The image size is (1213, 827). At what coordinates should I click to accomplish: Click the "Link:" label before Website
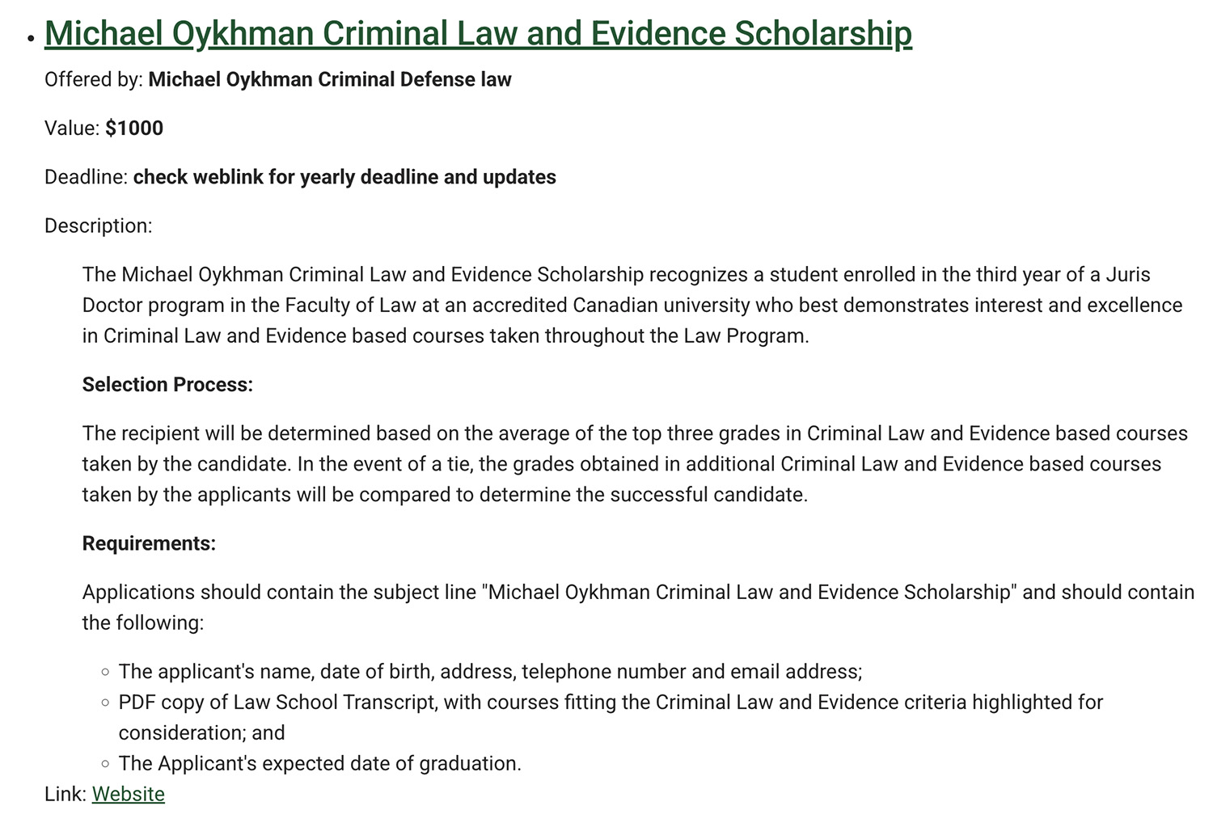[x=65, y=794]
